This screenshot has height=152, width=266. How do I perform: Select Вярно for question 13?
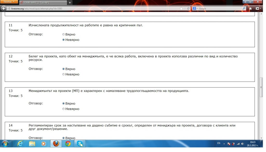pyautogui.click(x=63, y=103)
